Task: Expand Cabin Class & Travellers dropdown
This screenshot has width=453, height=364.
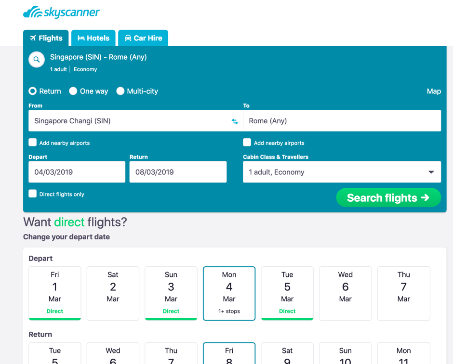Action: point(342,172)
